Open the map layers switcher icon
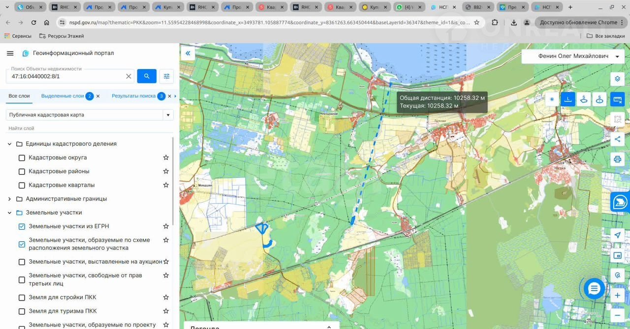 [617, 79]
